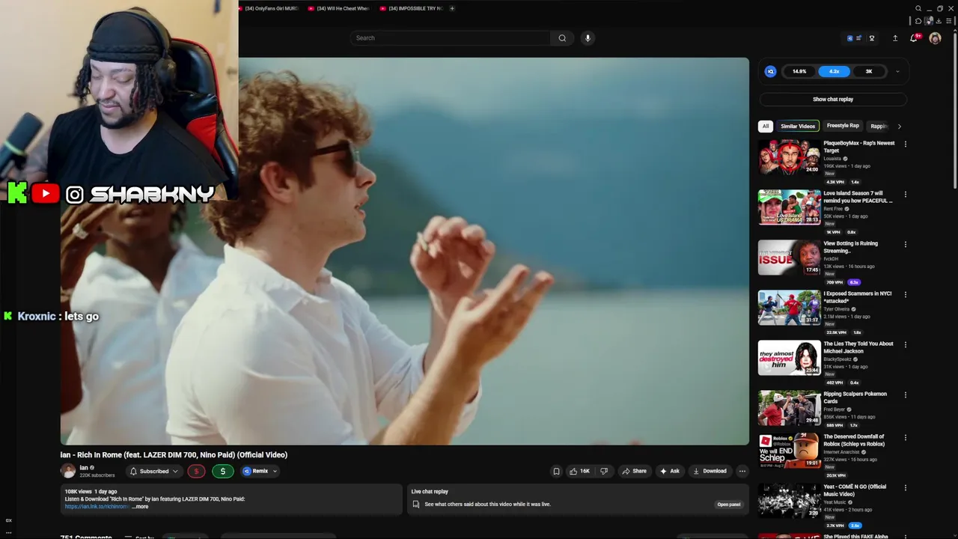This screenshot has width=958, height=539.
Task: Click the YouTube search magnifier button
Action: tap(562, 38)
